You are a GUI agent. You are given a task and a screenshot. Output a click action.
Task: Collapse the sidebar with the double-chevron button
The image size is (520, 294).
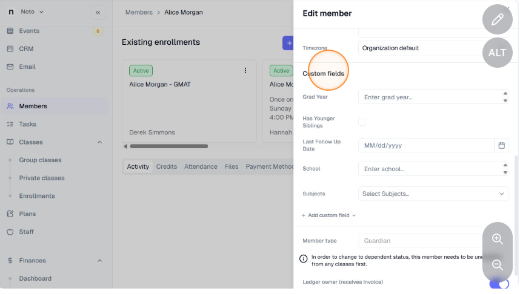tap(98, 12)
